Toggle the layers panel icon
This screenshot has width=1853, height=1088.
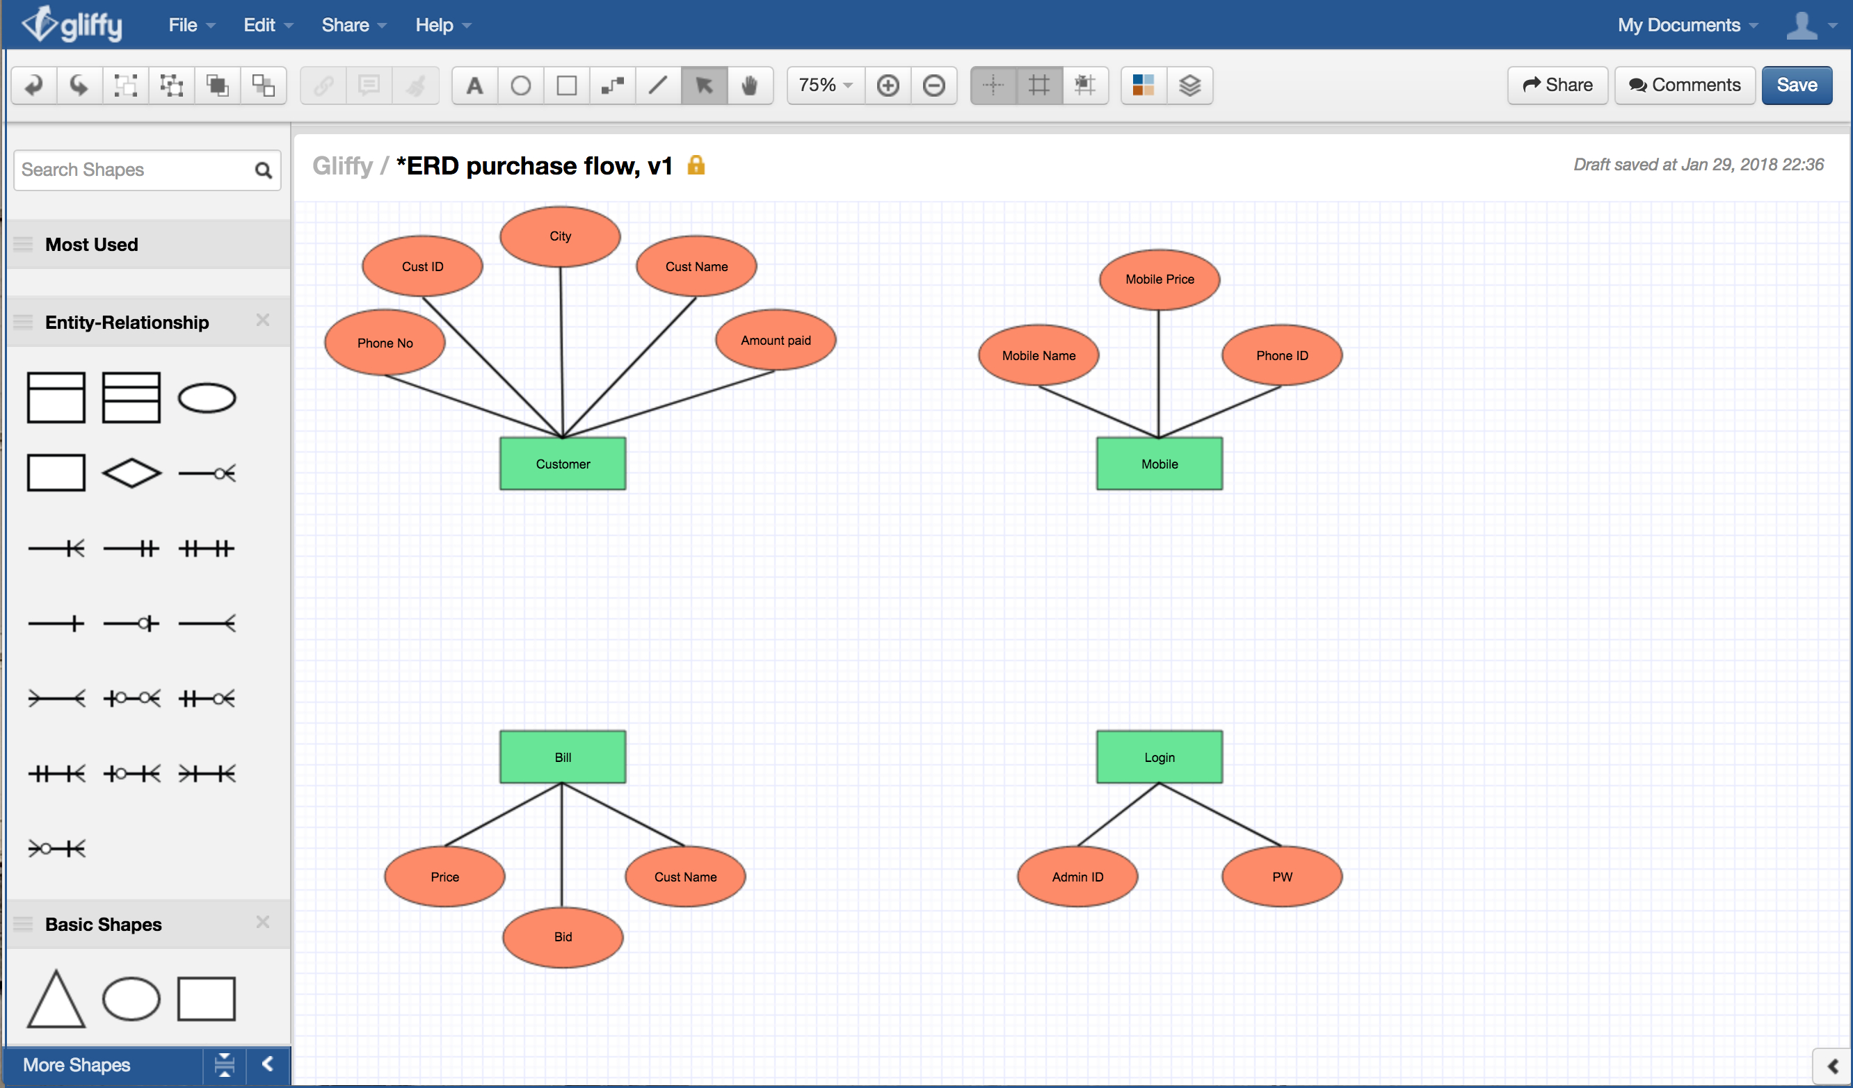tap(1189, 83)
